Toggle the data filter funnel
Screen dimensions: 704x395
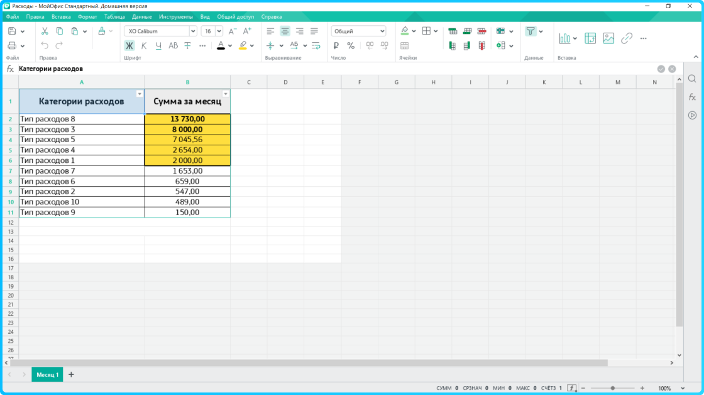coord(531,31)
